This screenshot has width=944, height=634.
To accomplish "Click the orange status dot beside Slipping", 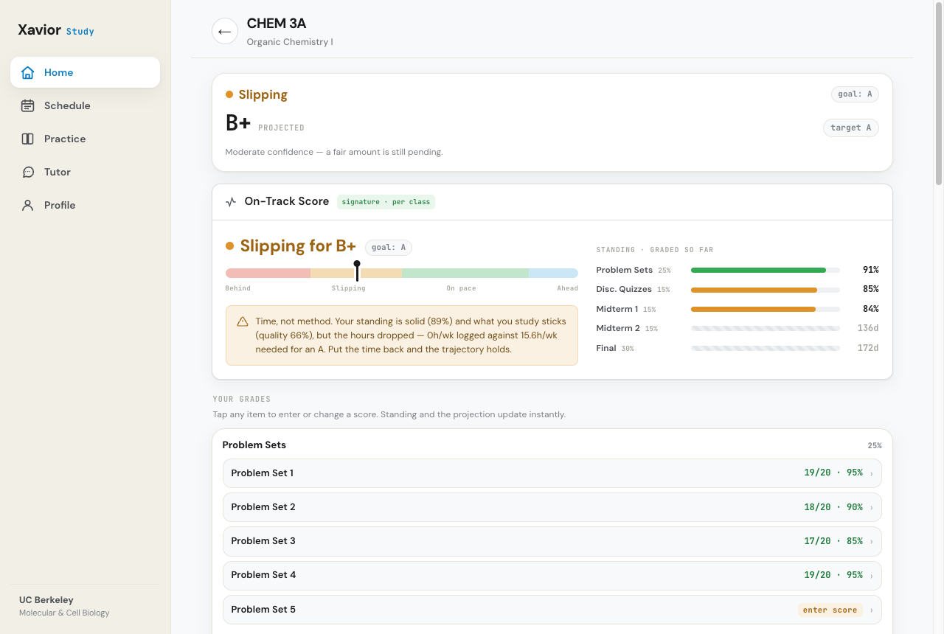I will 229,94.
